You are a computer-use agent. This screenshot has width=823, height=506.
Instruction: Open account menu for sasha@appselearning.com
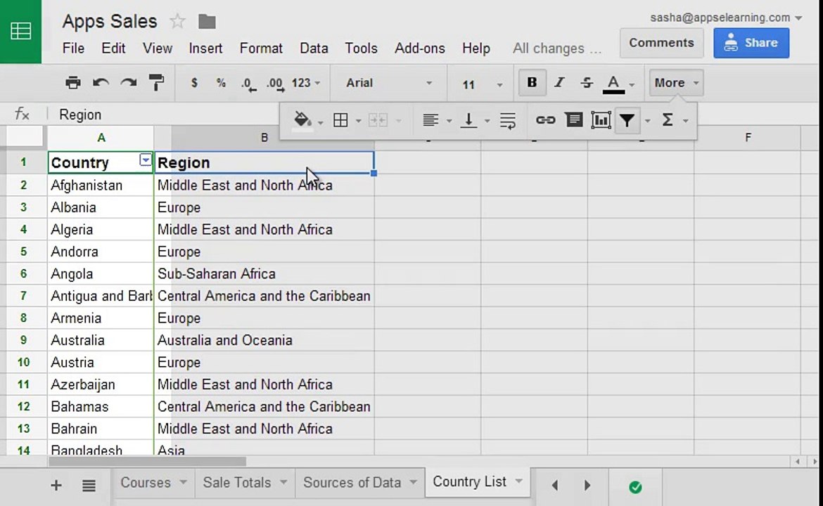[727, 18]
